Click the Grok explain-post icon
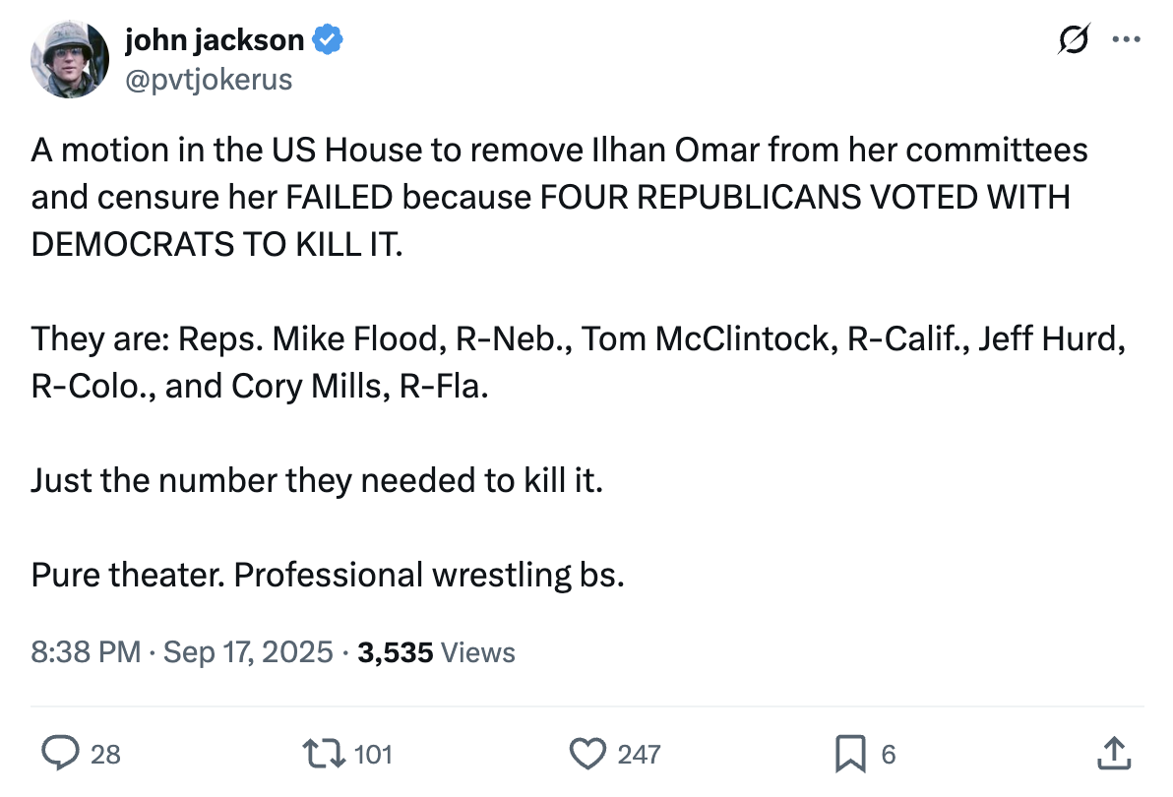1173x797 pixels. (1074, 40)
